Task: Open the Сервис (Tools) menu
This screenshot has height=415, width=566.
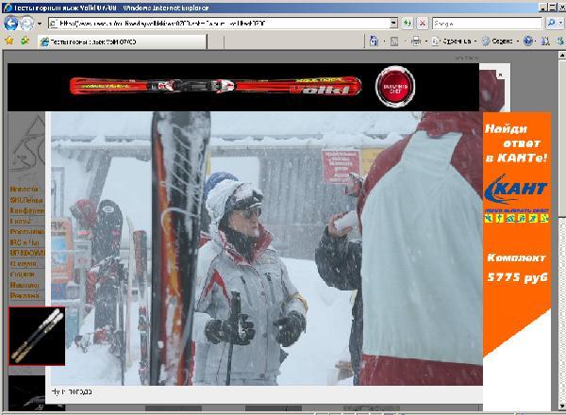Action: [500, 41]
